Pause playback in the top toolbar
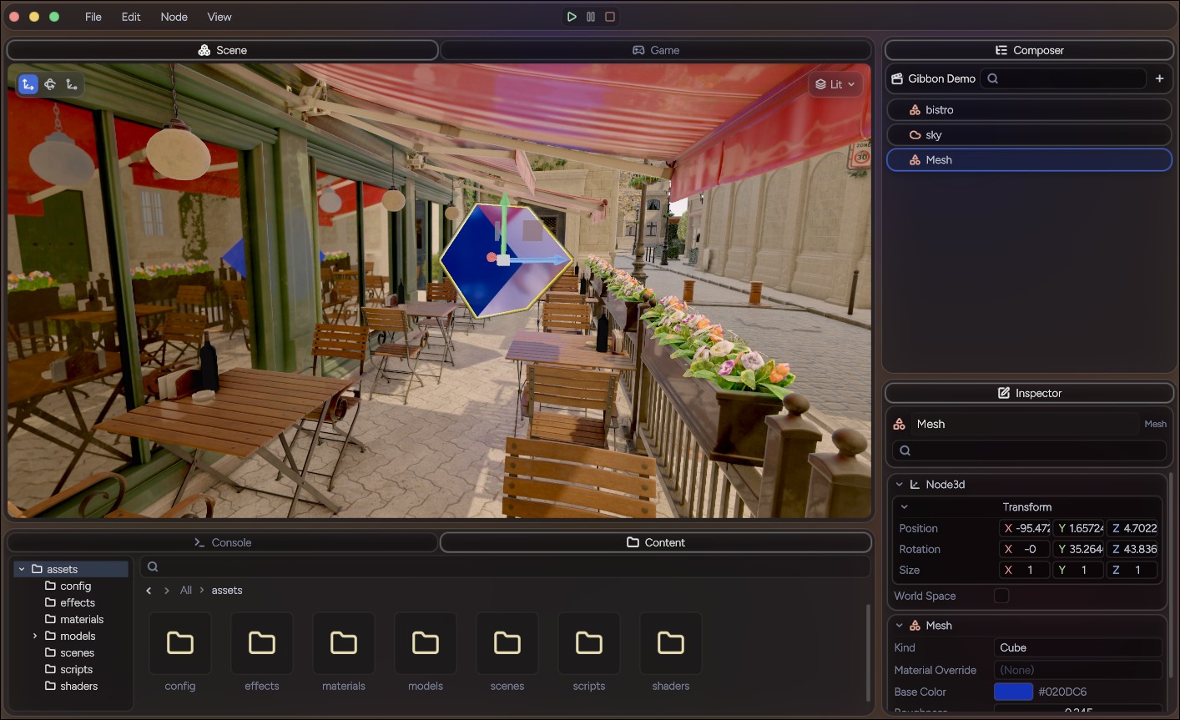 pos(591,17)
